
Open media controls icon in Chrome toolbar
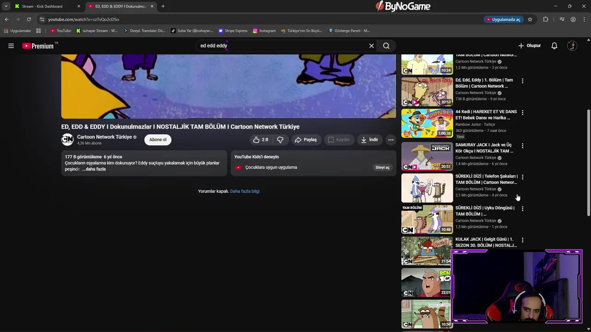tap(562, 19)
